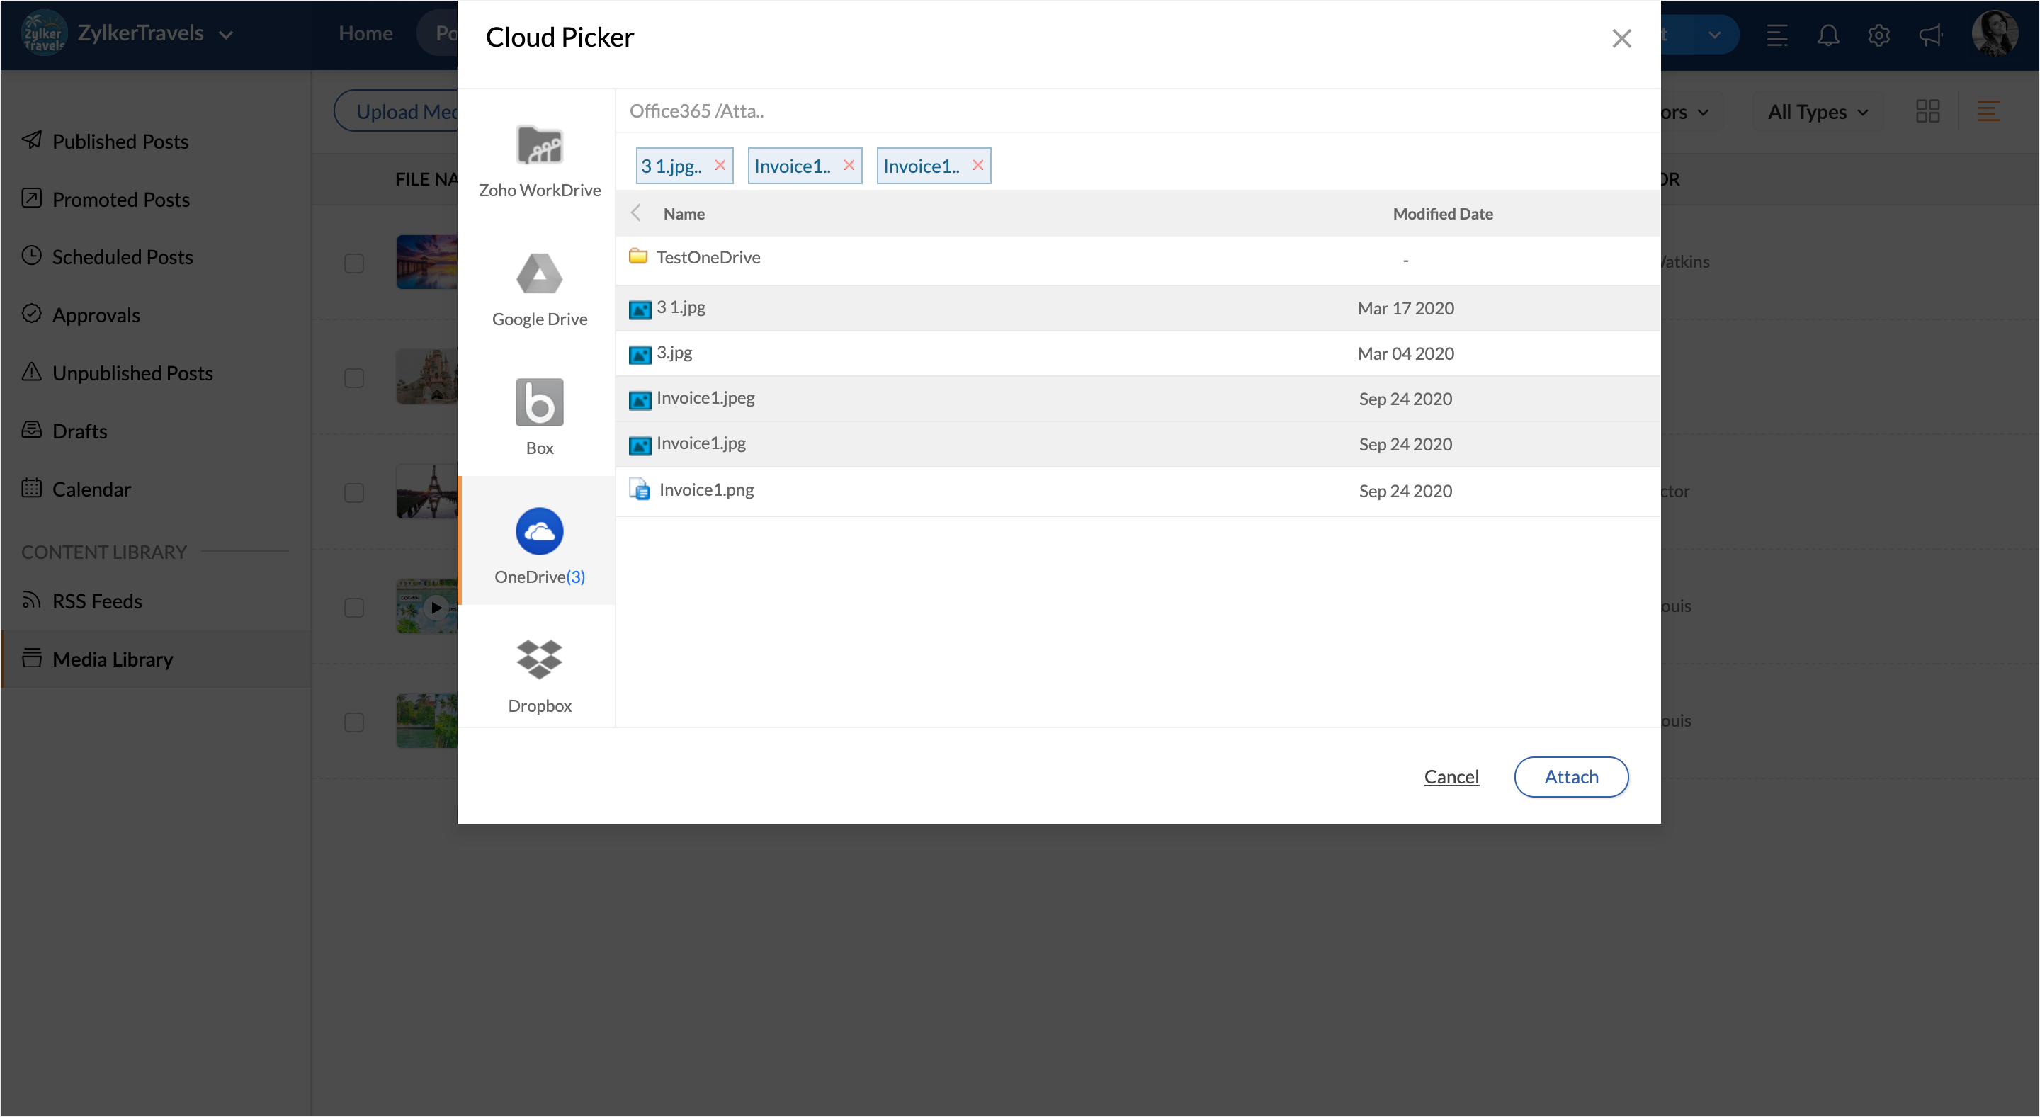Image resolution: width=2040 pixels, height=1117 pixels.
Task: Click the Cancel link
Action: (1451, 776)
